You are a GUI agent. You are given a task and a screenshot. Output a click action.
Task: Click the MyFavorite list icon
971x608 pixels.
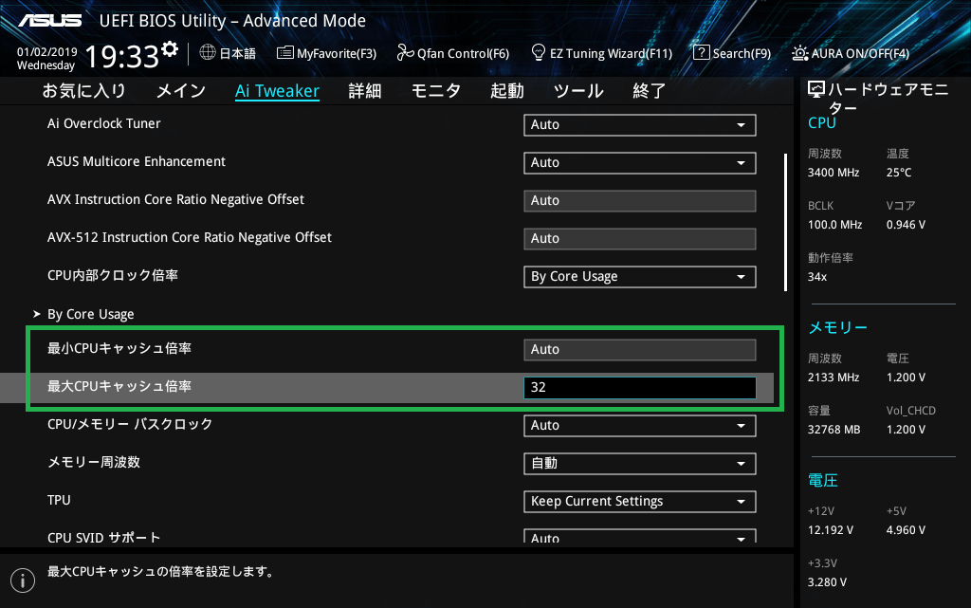tap(284, 52)
